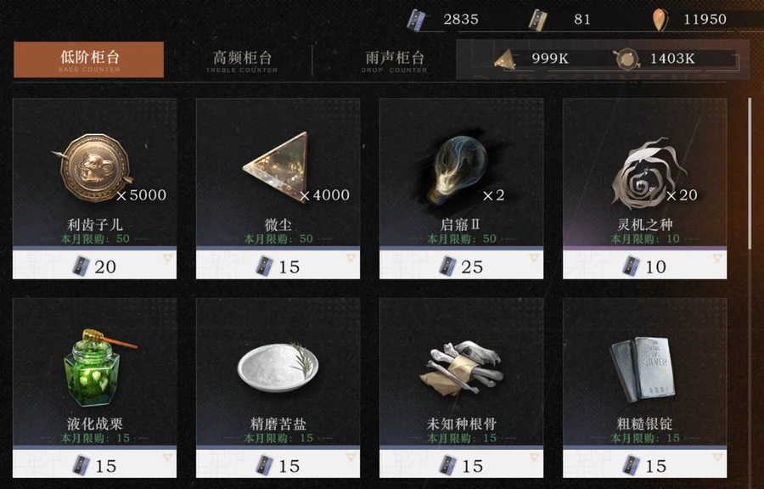
Task: Purchase 启寤Ⅱ for 25 cassettes
Action: [x=462, y=265]
